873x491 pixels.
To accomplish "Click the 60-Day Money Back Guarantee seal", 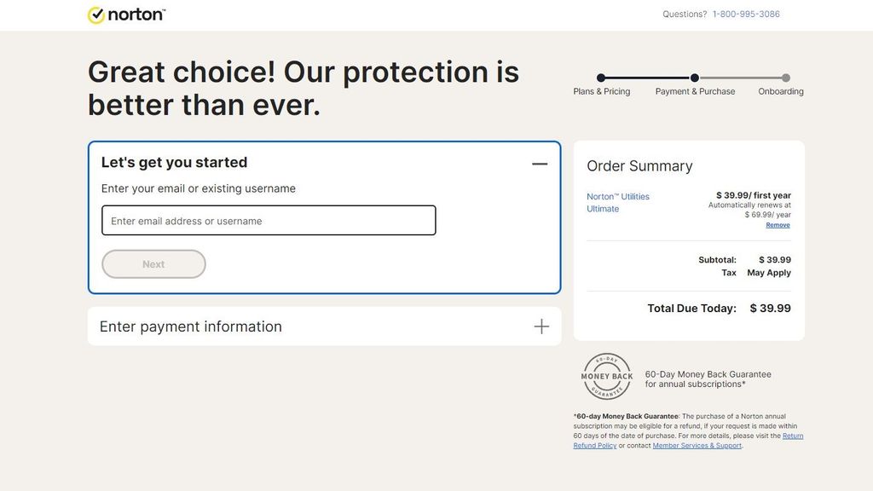I will point(607,376).
